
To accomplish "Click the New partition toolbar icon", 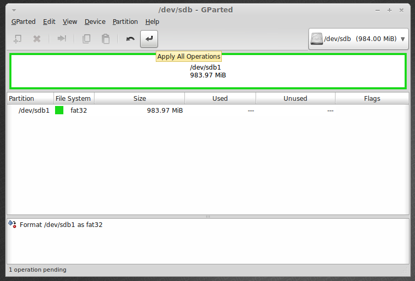I will point(18,39).
